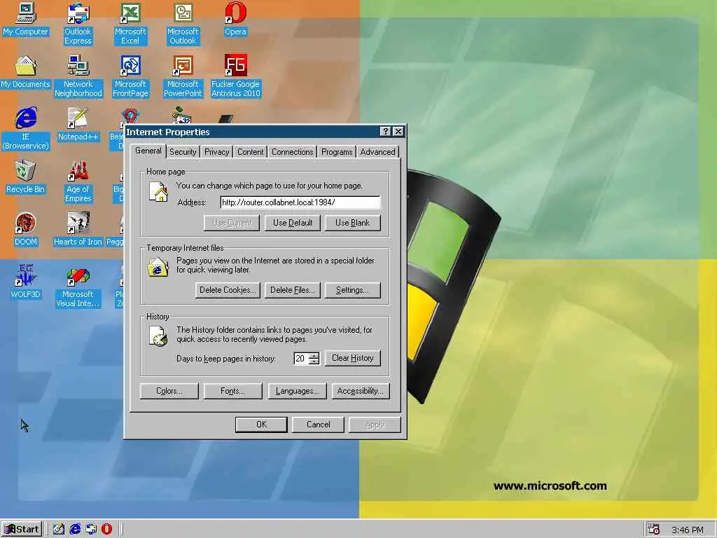Open the My Computer desktop icon
The width and height of the screenshot is (717, 538).
[x=26, y=19]
